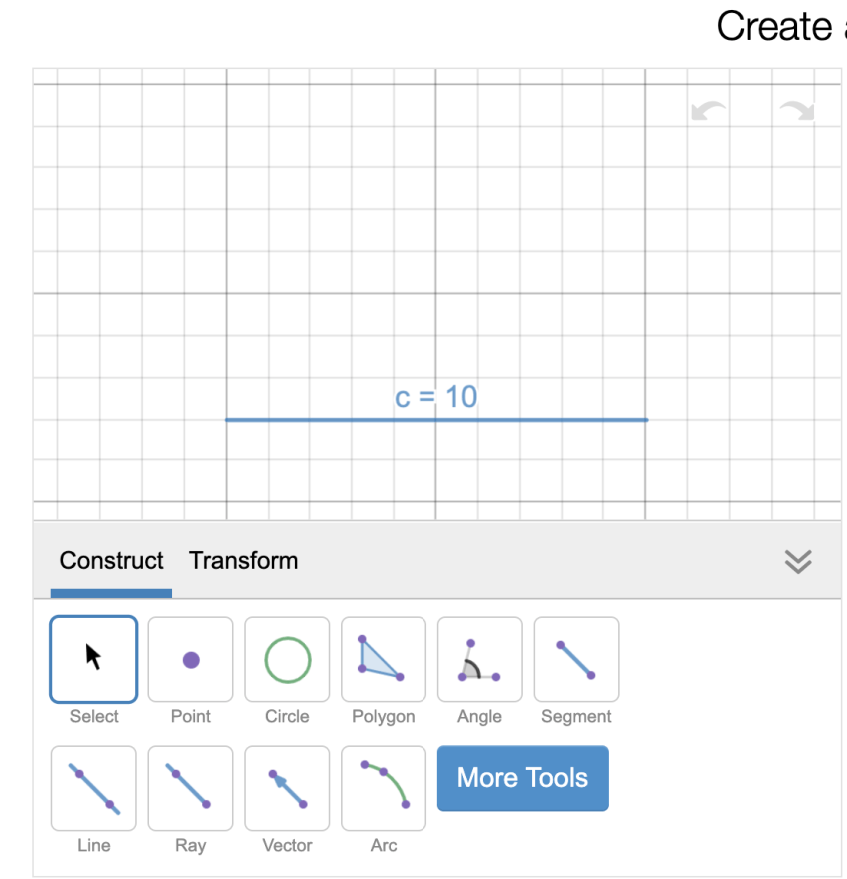Viewport: 847px width, 879px height.
Task: Click the right endpoint of segment c
Action: pyautogui.click(x=646, y=420)
